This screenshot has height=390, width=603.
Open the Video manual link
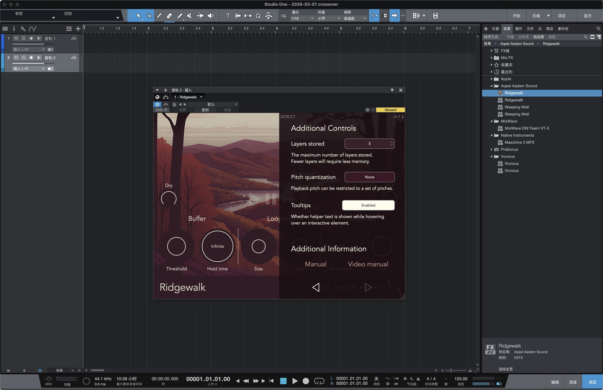pos(368,264)
